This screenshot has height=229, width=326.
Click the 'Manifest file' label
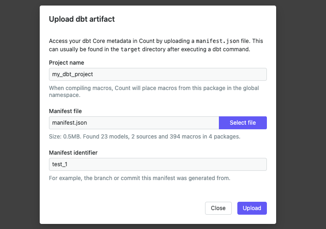pos(66,111)
